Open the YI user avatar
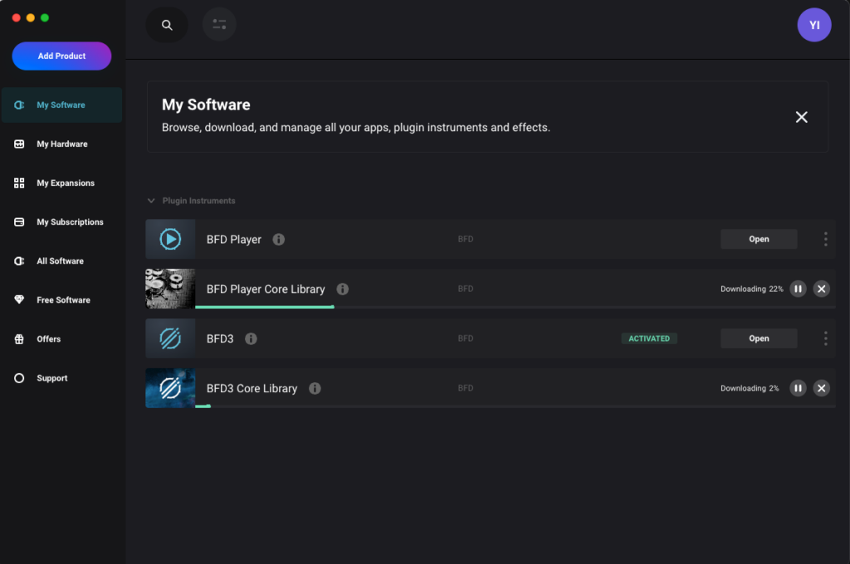 pos(813,25)
